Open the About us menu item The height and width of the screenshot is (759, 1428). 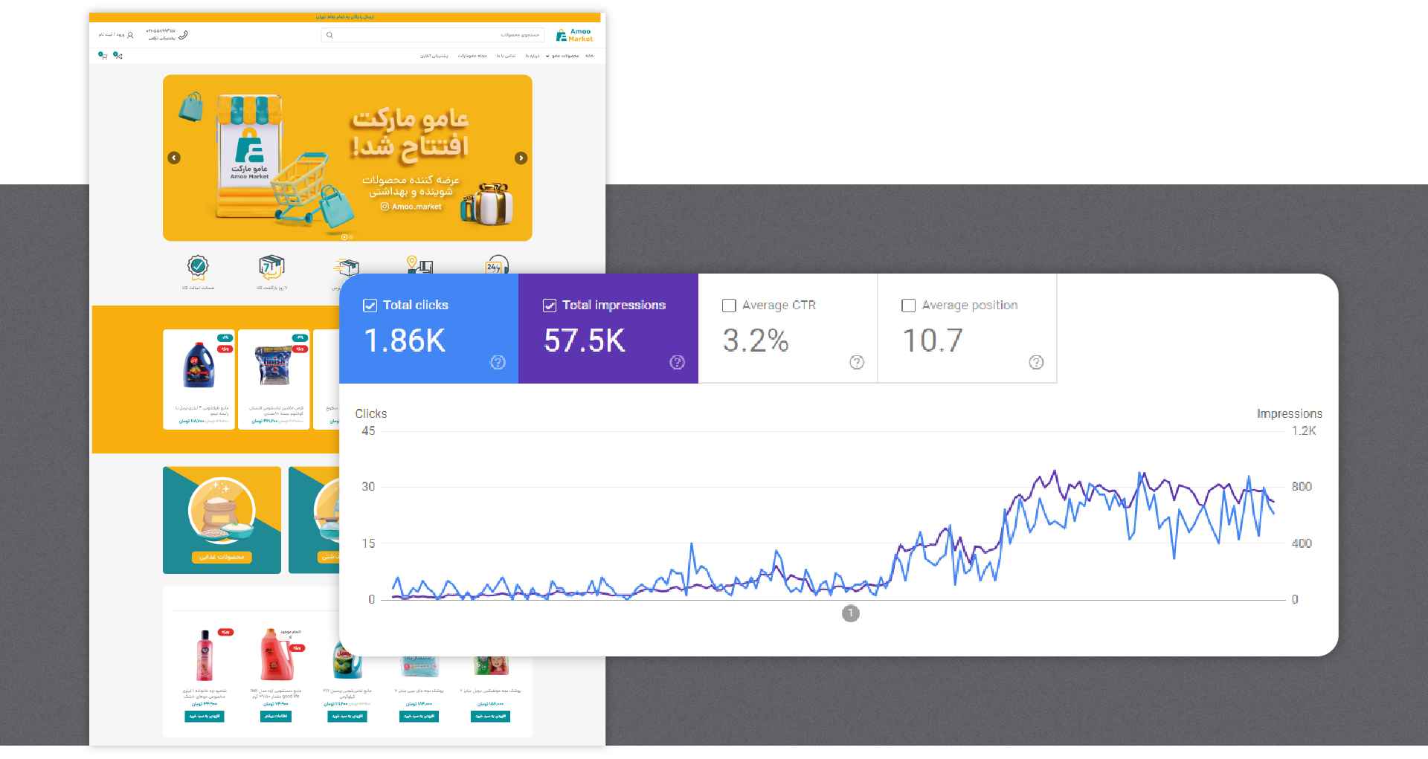pyautogui.click(x=533, y=56)
